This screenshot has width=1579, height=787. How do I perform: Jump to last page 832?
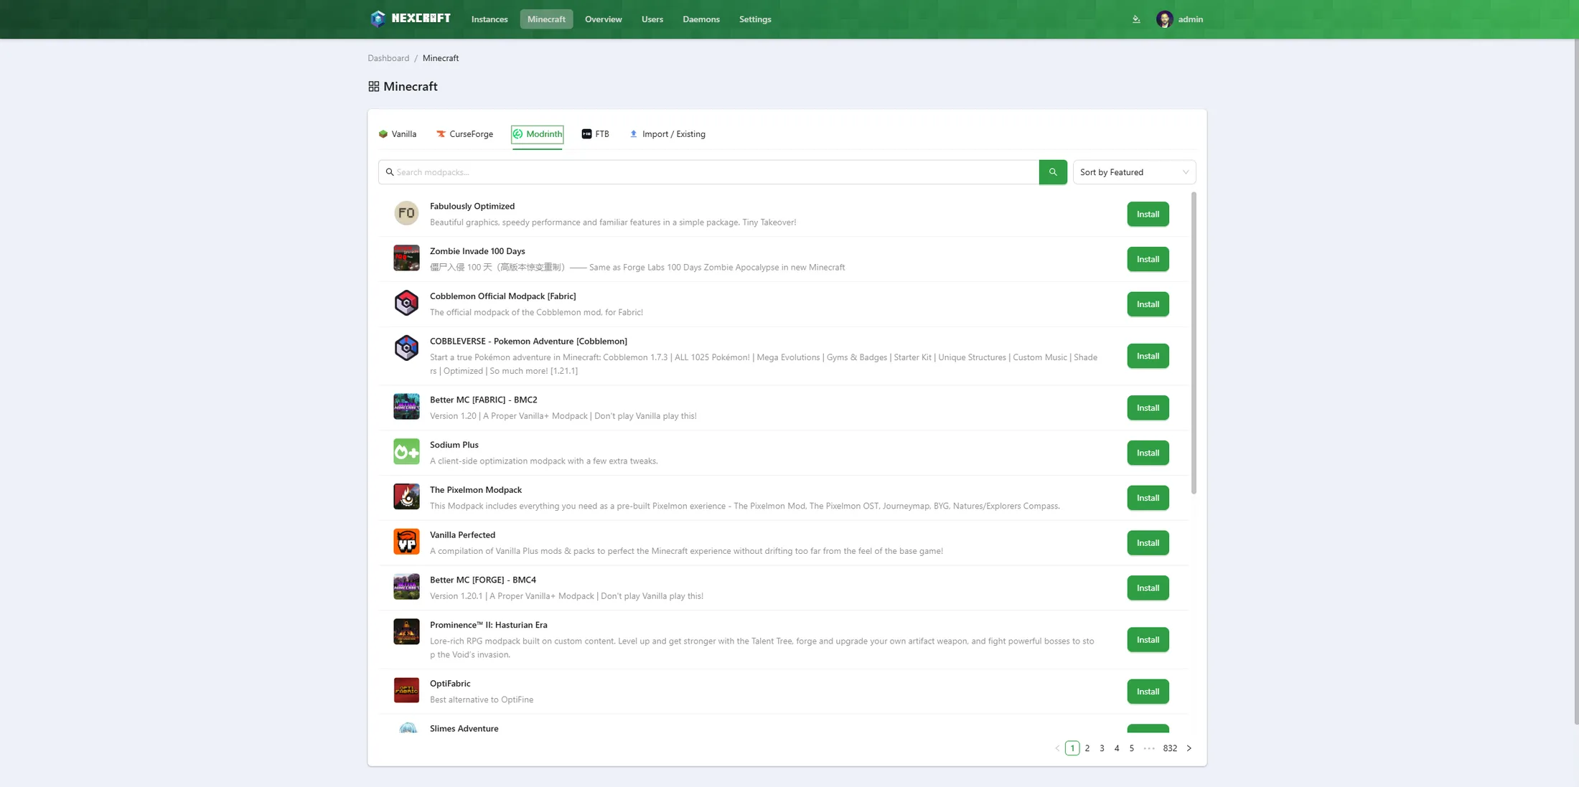pyautogui.click(x=1170, y=748)
